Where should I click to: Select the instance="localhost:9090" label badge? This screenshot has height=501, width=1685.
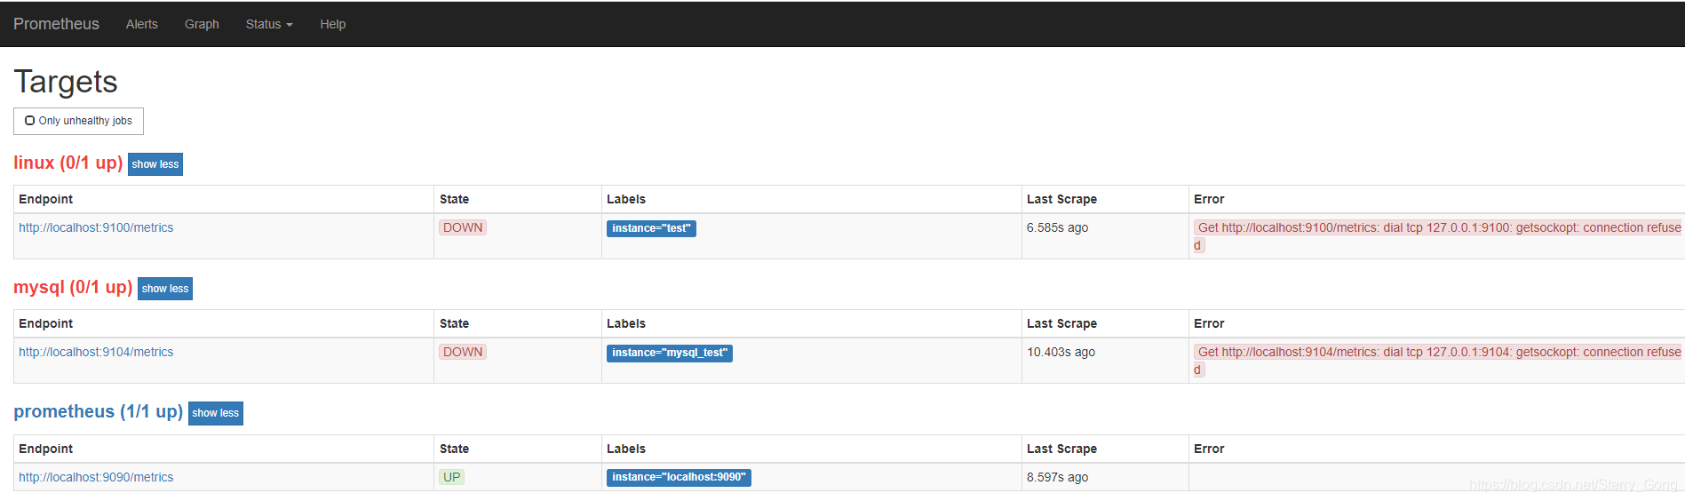[679, 477]
